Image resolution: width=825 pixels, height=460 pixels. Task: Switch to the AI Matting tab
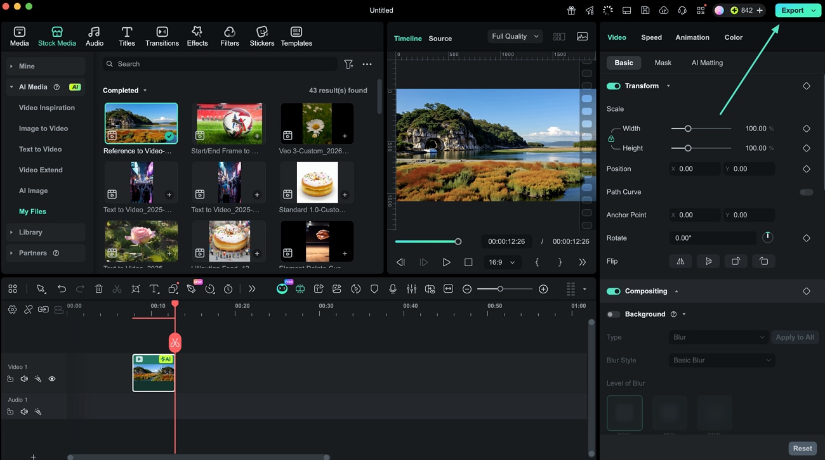pyautogui.click(x=706, y=63)
